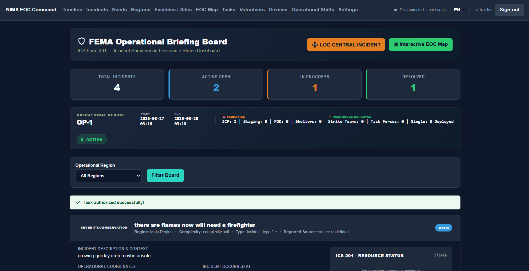
Task: Click the Interactive EOC Map button
Action: [421, 44]
